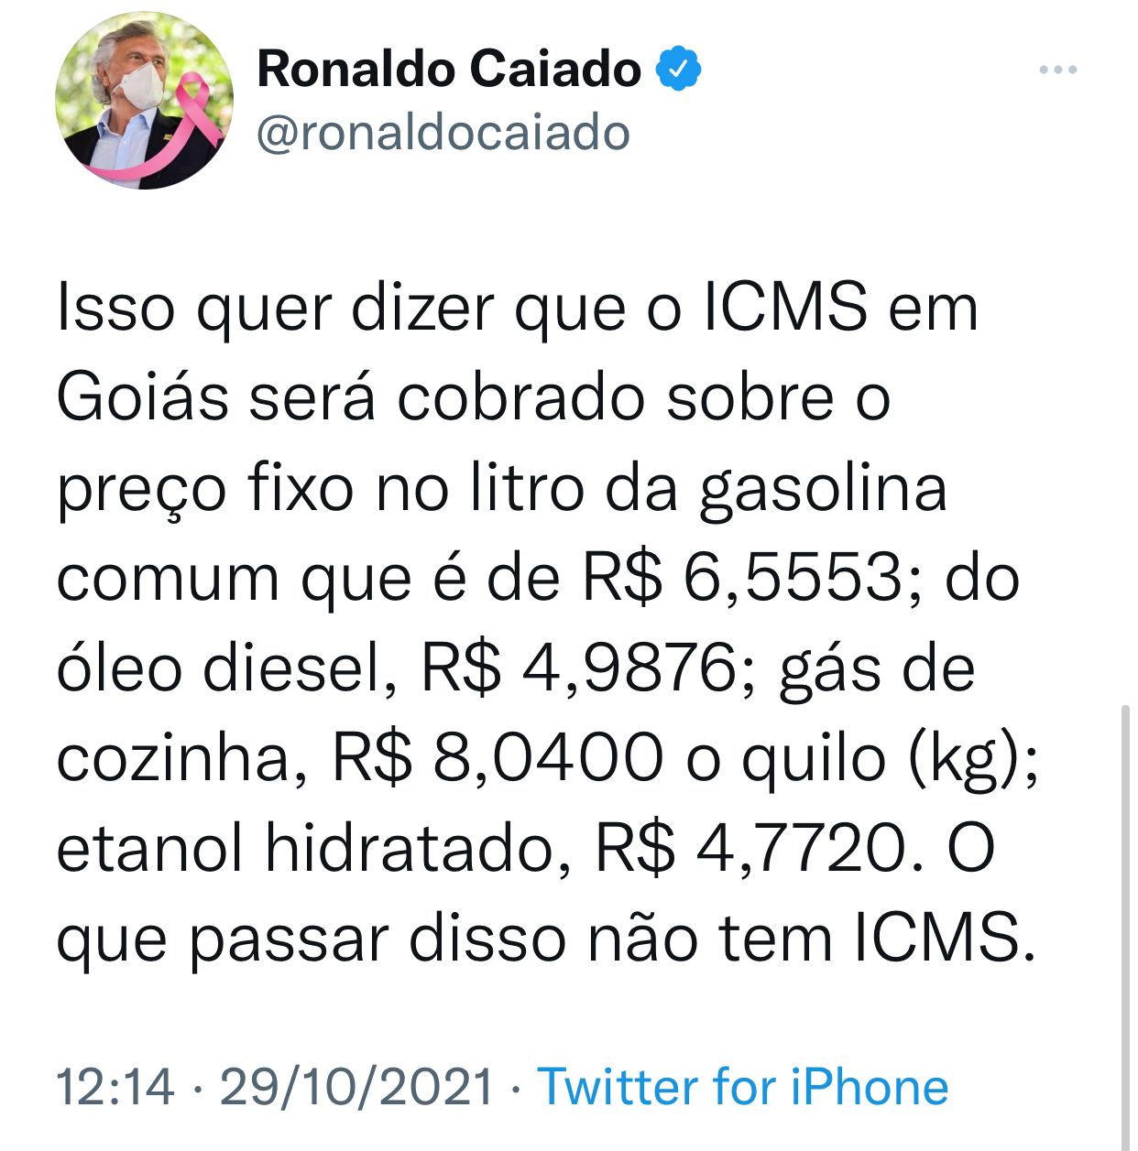This screenshot has width=1138, height=1151.
Task: Click the word Goiás in the tweet
Action: [142, 398]
